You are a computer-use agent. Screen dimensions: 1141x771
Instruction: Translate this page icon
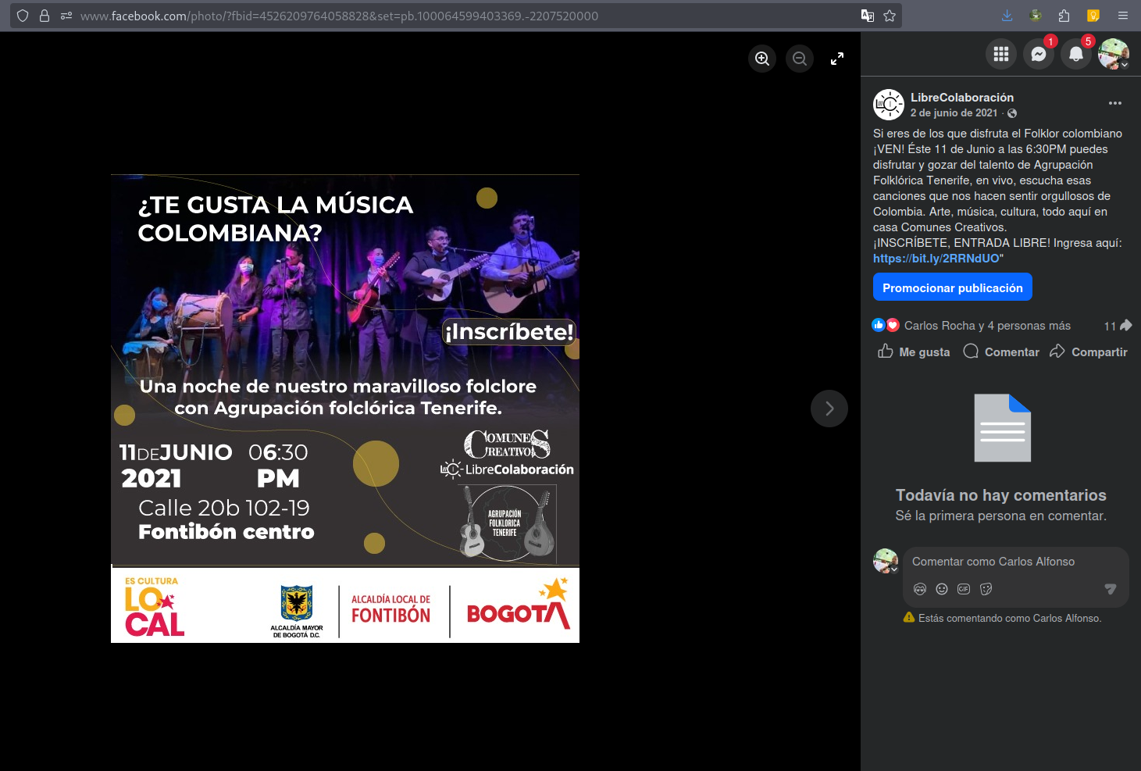tap(867, 16)
